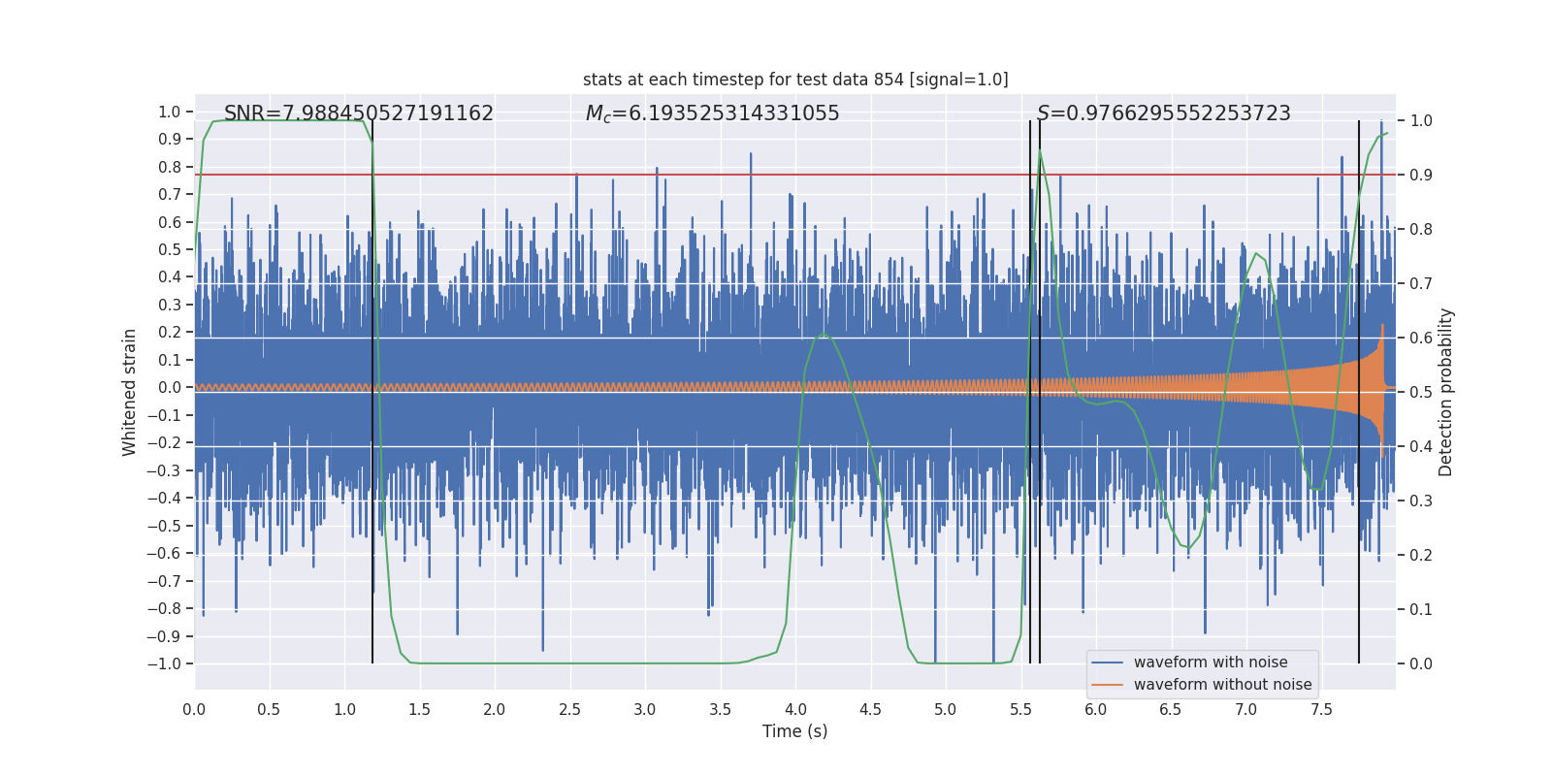Click legend entry 'waveform without noise'
The height and width of the screenshot is (776, 1552).
(1222, 685)
